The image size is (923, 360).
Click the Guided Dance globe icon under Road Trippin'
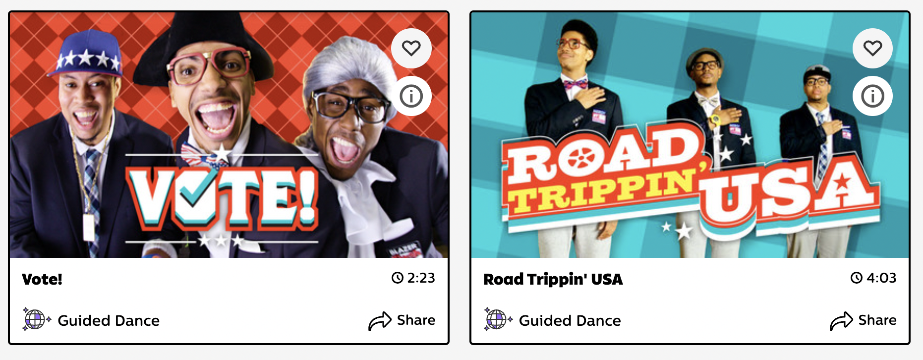(498, 319)
